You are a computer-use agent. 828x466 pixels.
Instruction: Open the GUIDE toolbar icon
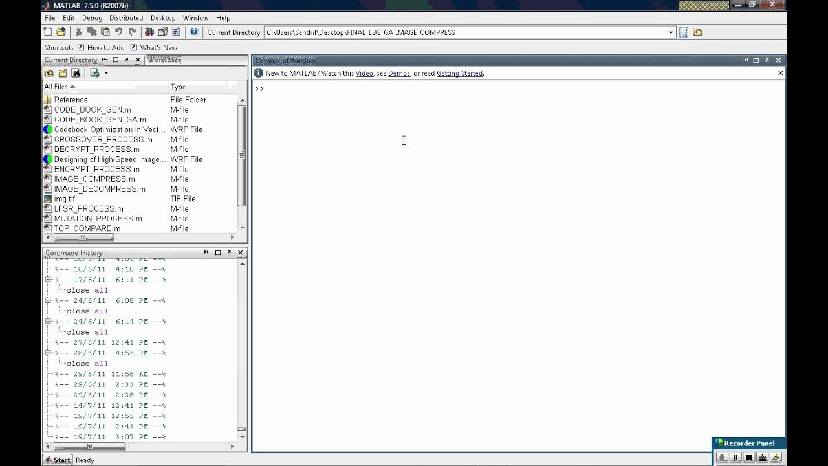click(x=163, y=32)
